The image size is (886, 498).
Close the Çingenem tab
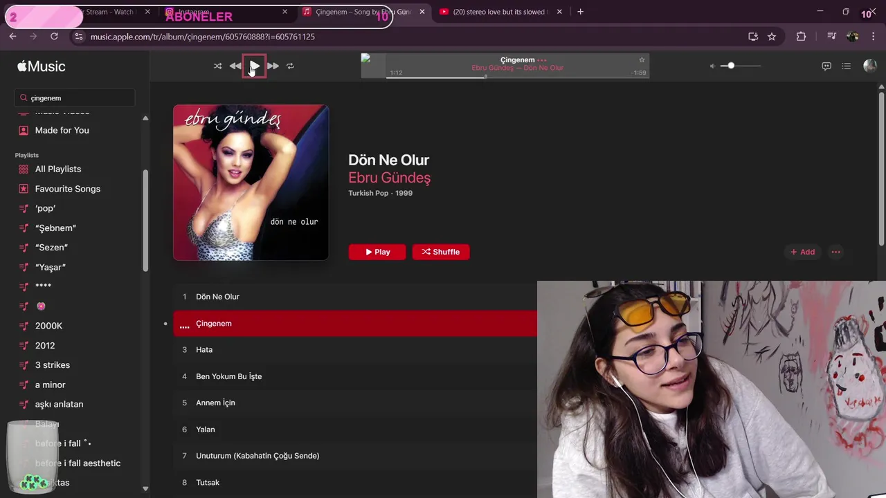point(422,12)
